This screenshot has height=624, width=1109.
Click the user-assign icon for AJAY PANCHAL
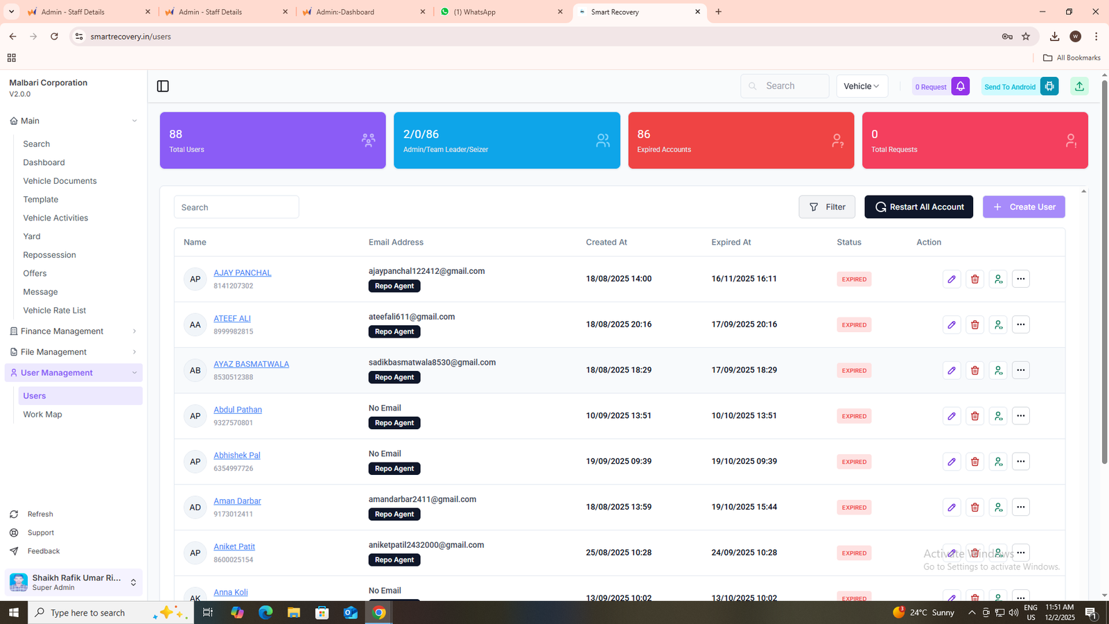pos(998,279)
